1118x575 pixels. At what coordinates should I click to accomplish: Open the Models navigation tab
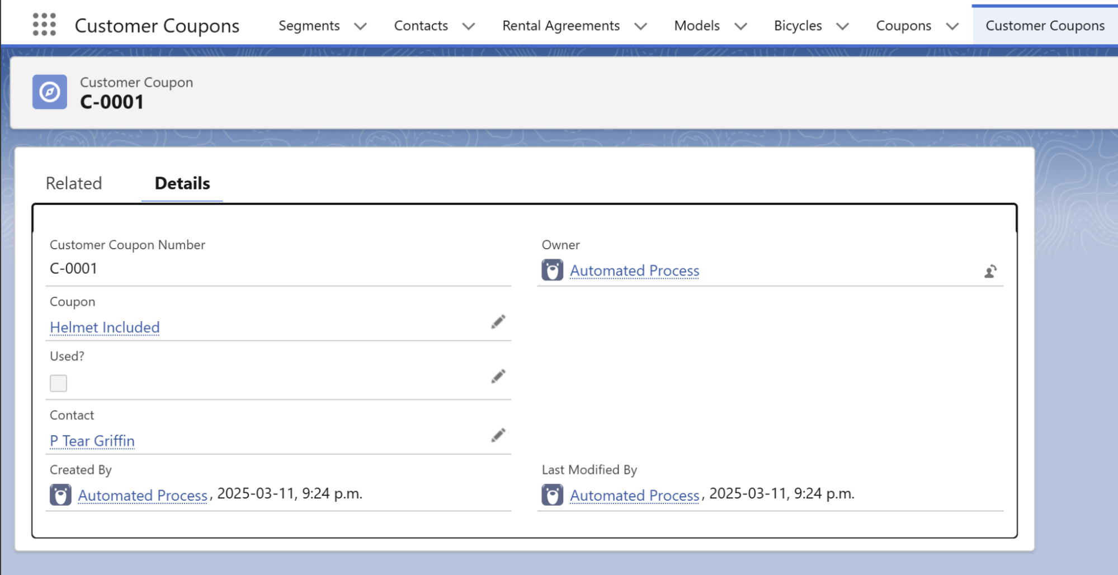tap(697, 26)
